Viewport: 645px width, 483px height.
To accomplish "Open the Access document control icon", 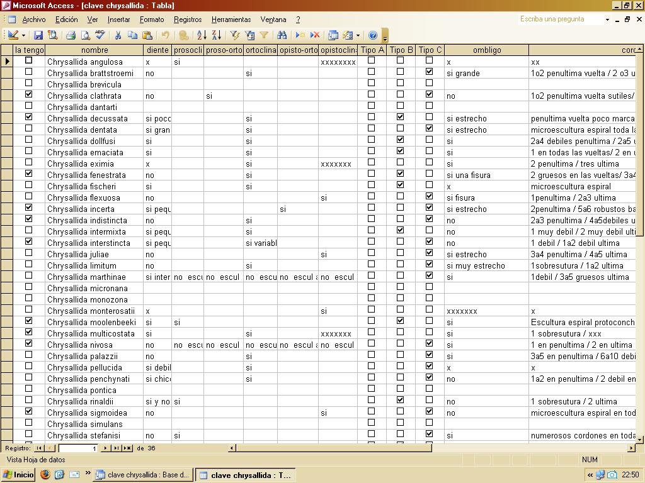I will click(x=11, y=19).
